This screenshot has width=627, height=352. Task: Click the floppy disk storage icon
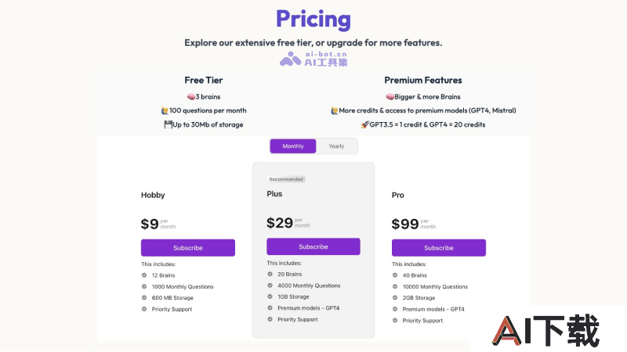click(168, 124)
